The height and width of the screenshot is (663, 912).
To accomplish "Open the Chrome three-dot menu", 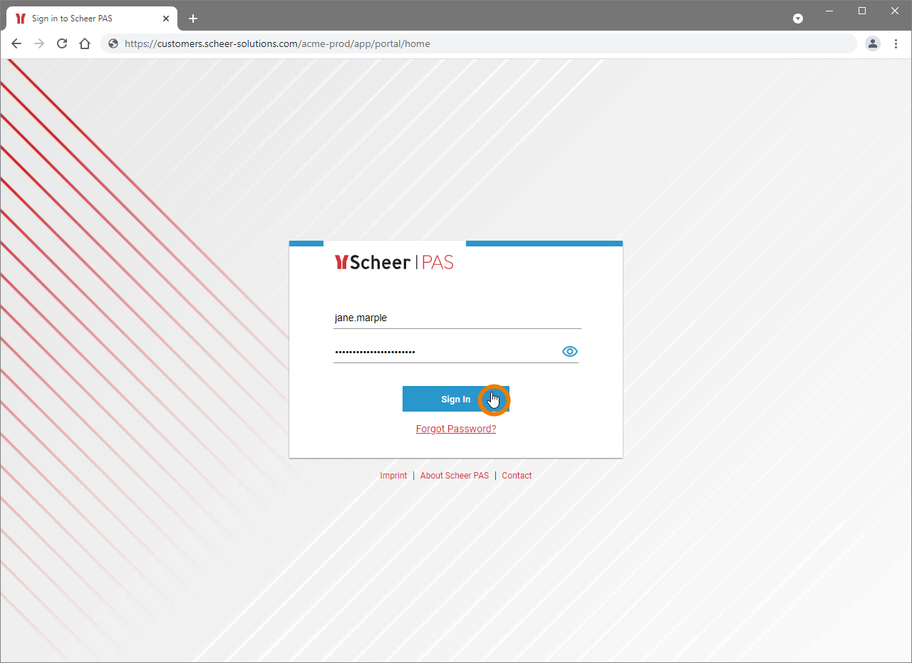I will coord(896,43).
